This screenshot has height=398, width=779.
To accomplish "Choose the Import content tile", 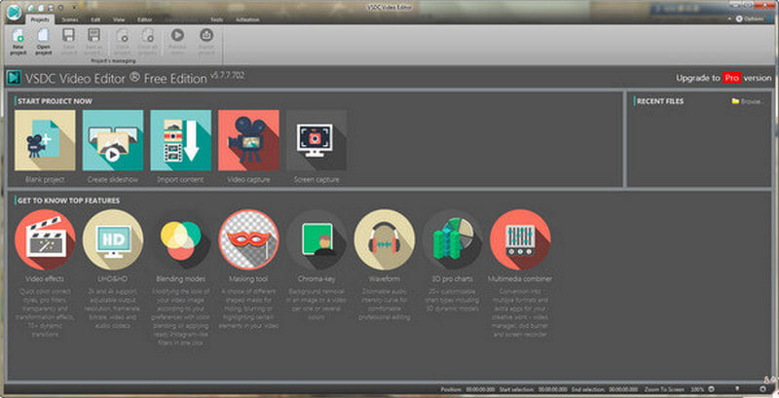I will 181,140.
